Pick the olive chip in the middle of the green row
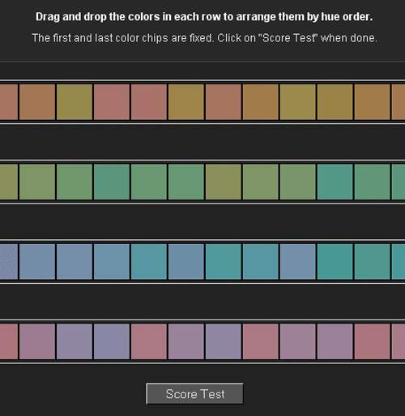The width and height of the screenshot is (405, 416). [224, 182]
